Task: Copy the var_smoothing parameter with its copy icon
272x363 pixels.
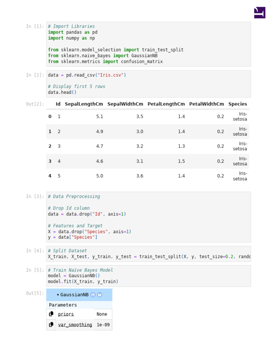Action: coord(51,325)
